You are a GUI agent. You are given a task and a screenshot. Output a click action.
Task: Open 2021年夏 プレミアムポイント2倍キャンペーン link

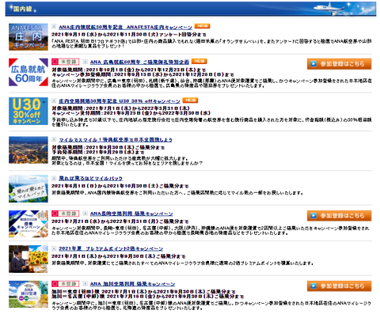(x=111, y=248)
